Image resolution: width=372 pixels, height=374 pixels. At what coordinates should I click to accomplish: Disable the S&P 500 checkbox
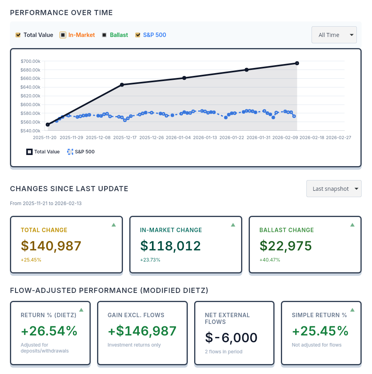coord(138,35)
